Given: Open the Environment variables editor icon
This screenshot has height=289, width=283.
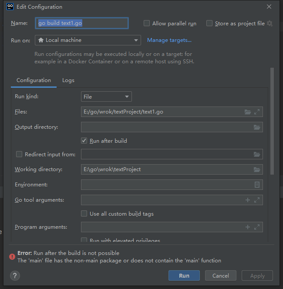Looking at the screenshot, I should (x=257, y=185).
